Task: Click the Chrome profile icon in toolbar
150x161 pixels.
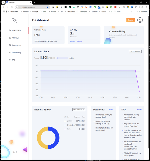Action: click(x=142, y=7)
